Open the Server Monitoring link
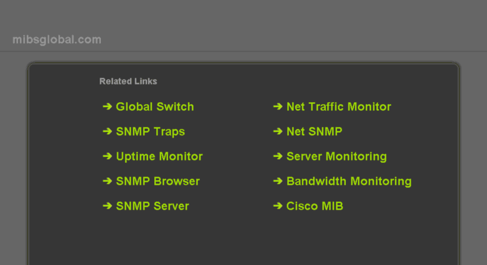 click(337, 157)
